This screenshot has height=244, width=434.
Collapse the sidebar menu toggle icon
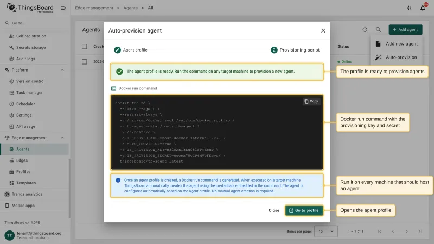point(63,8)
